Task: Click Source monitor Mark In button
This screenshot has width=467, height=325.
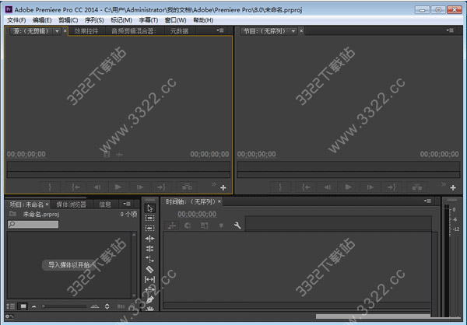Action: tap(50, 187)
